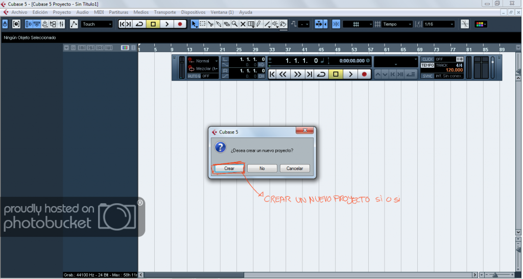The width and height of the screenshot is (523, 279).
Task: Toggle constrain delay compensation button in toolbar
Action: tap(16, 24)
